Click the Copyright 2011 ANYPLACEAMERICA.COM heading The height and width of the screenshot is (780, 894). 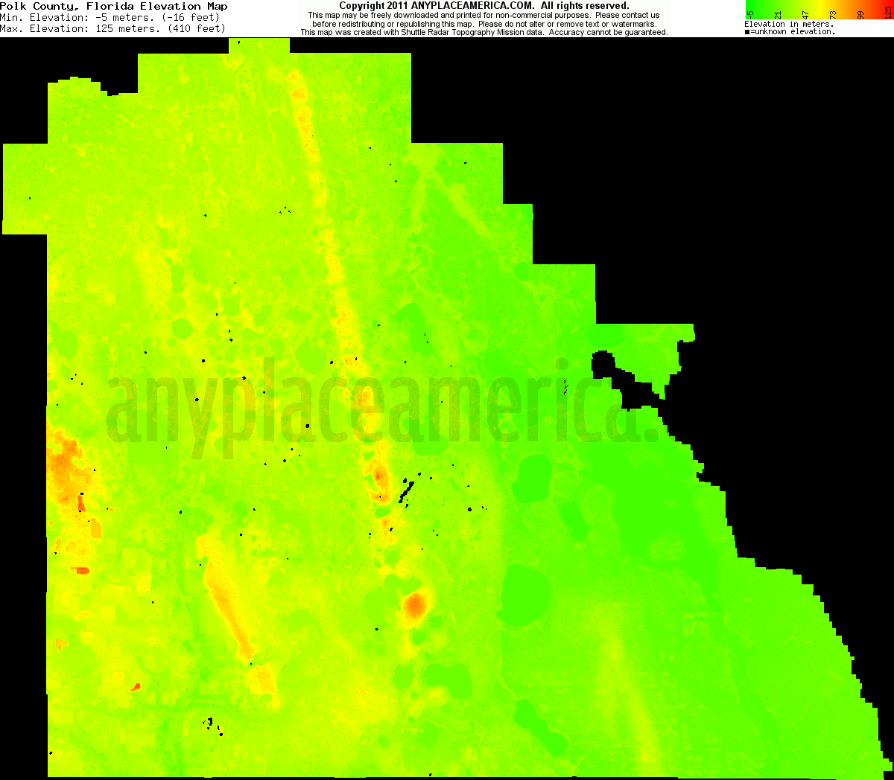coord(484,6)
